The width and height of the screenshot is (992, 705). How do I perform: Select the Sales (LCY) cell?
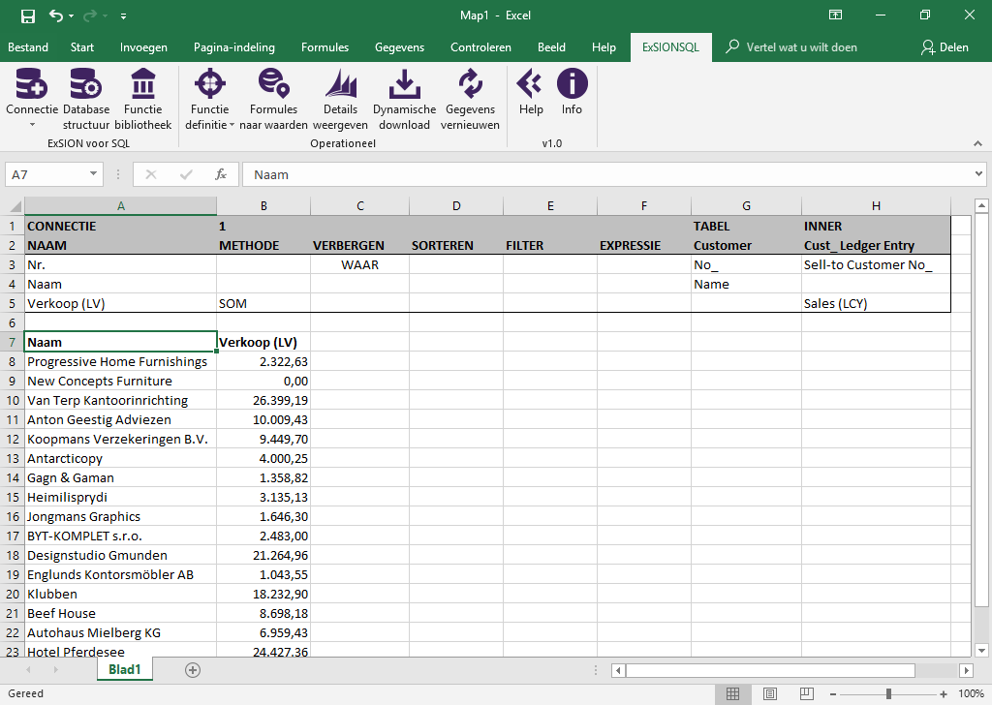[876, 303]
